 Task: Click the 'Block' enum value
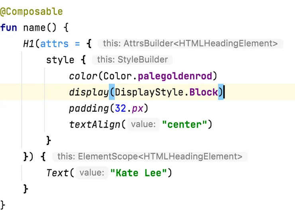(x=204, y=92)
